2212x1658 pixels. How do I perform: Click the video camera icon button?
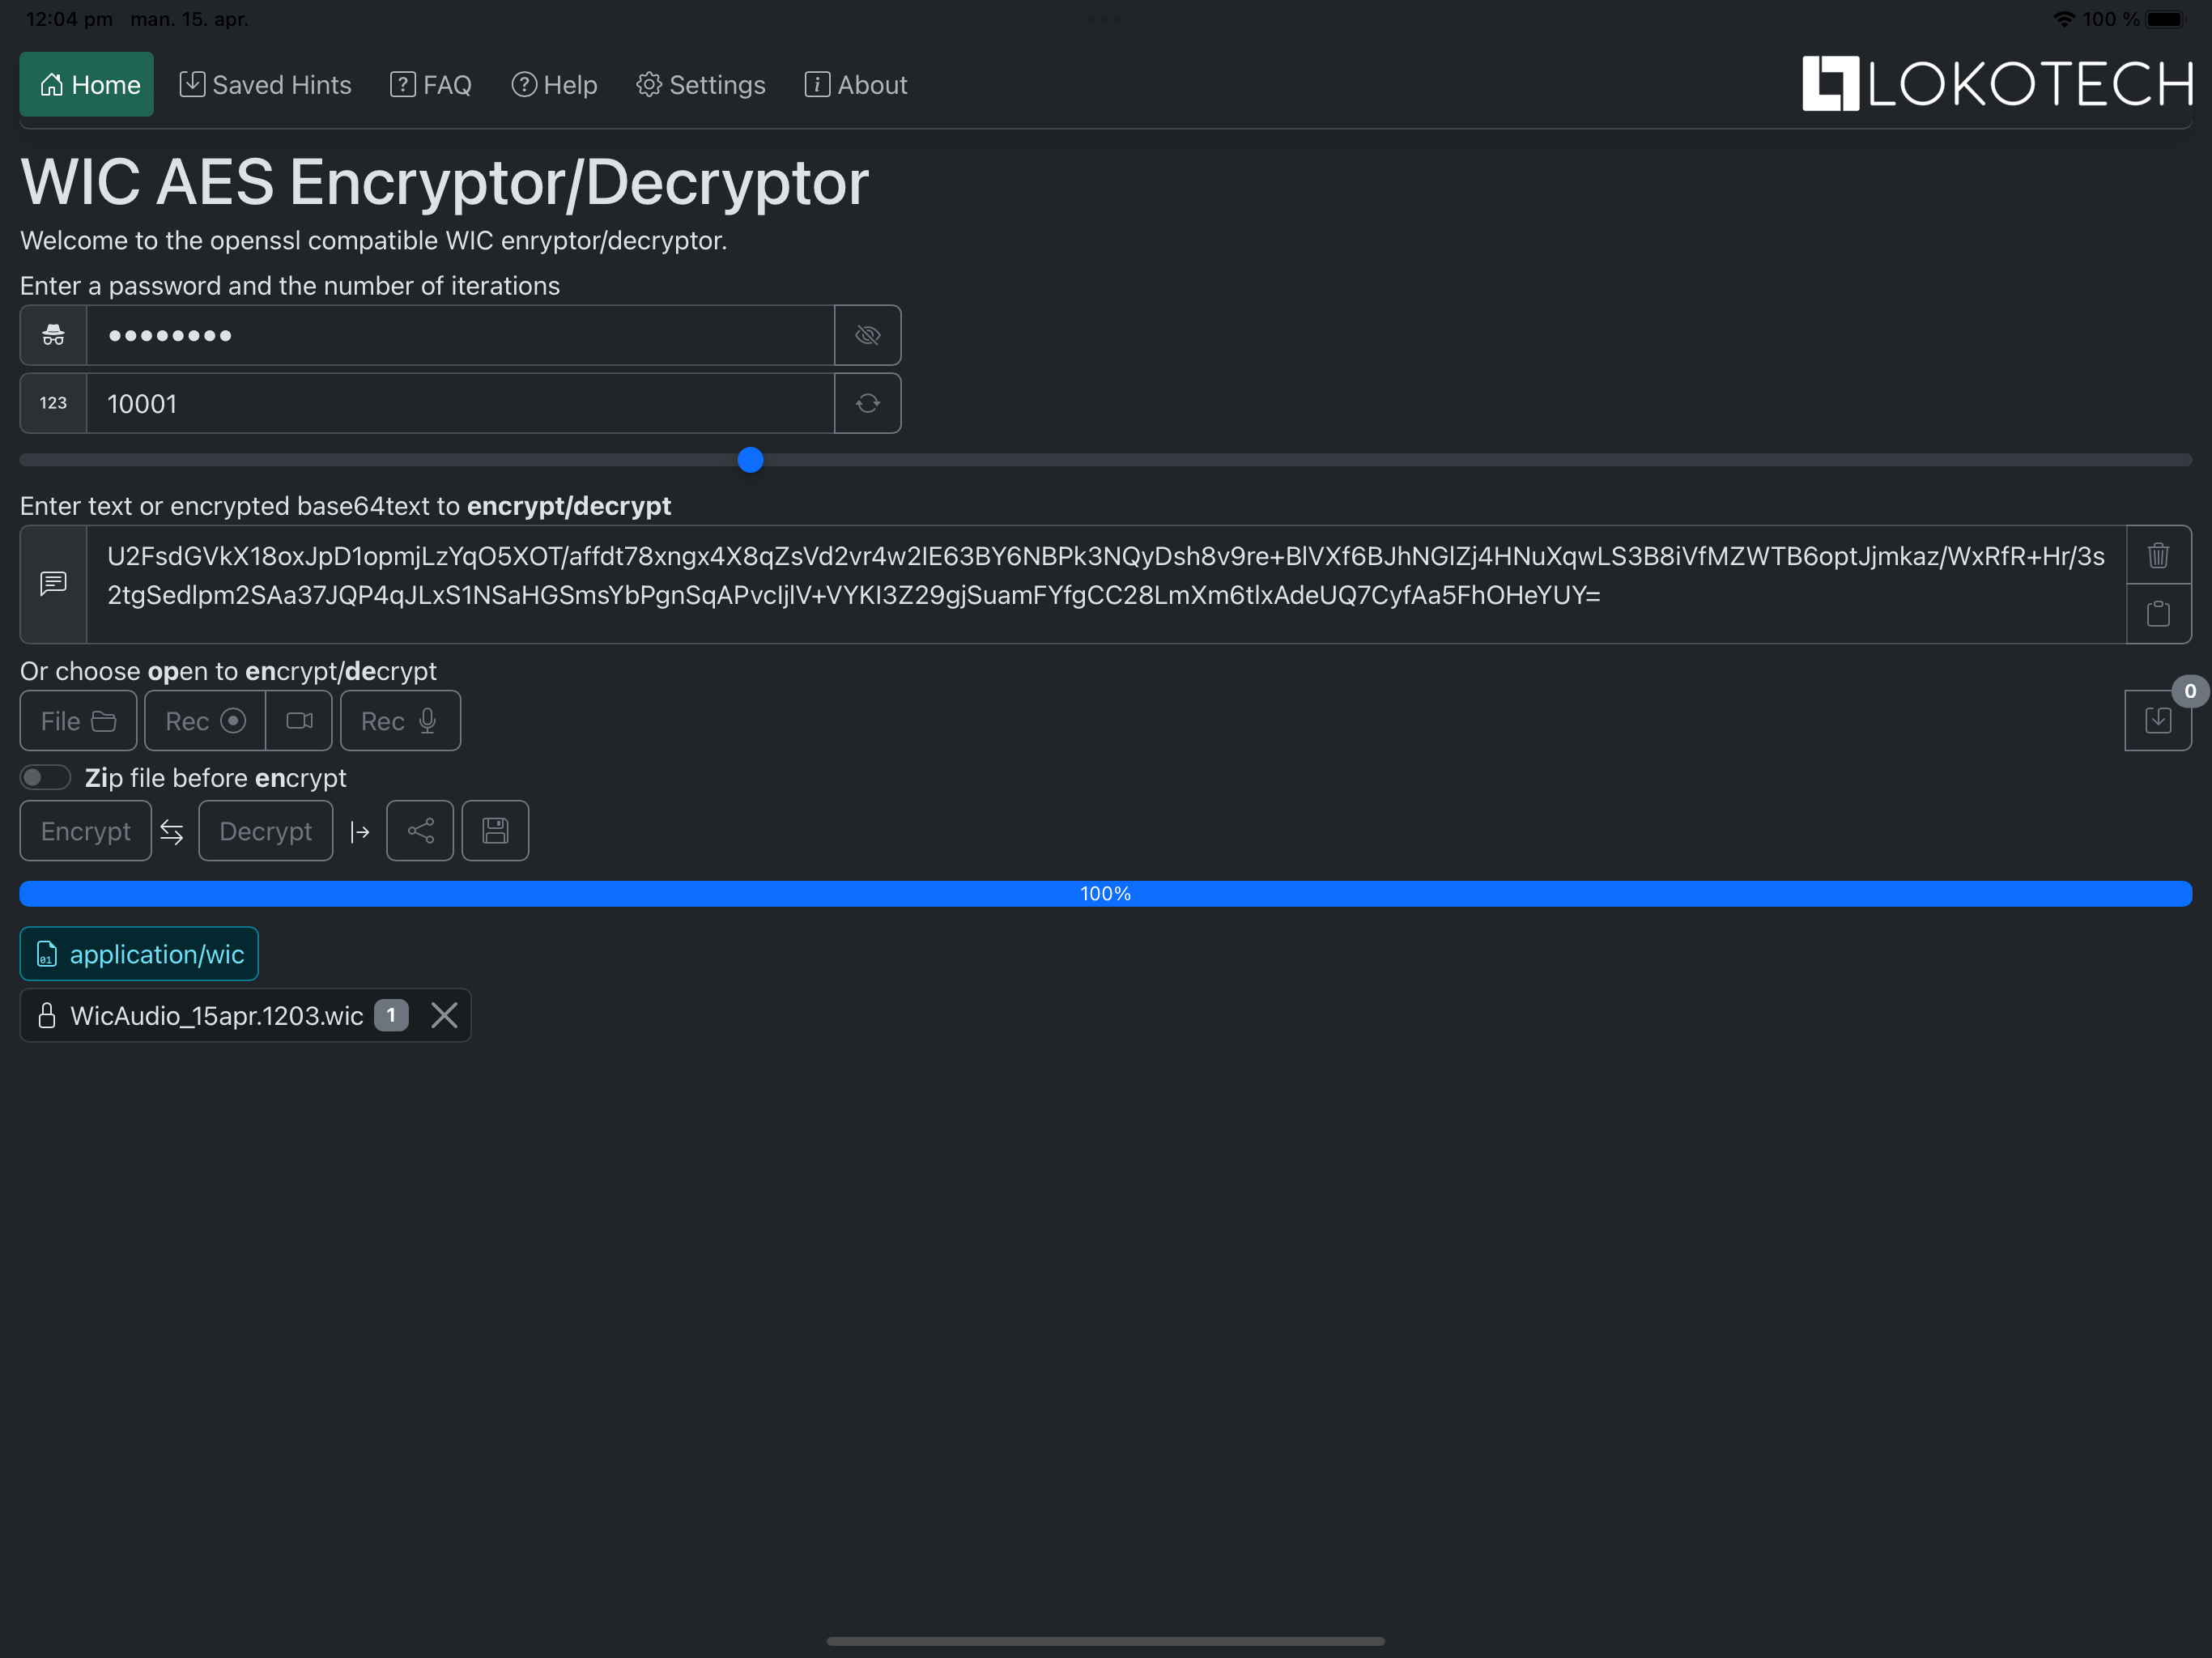point(299,720)
